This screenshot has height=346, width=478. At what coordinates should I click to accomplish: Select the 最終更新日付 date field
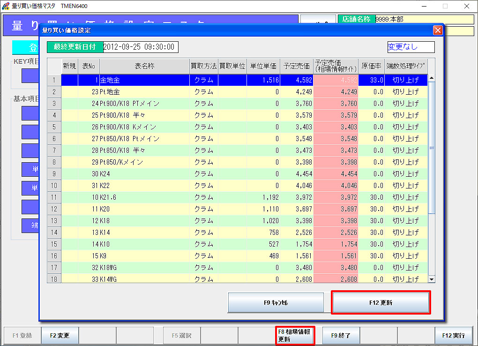[x=140, y=47]
